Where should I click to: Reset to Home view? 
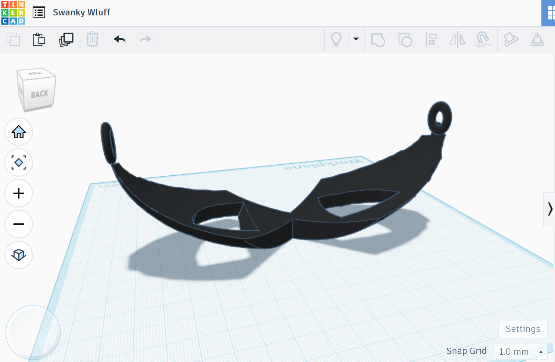coord(19,132)
